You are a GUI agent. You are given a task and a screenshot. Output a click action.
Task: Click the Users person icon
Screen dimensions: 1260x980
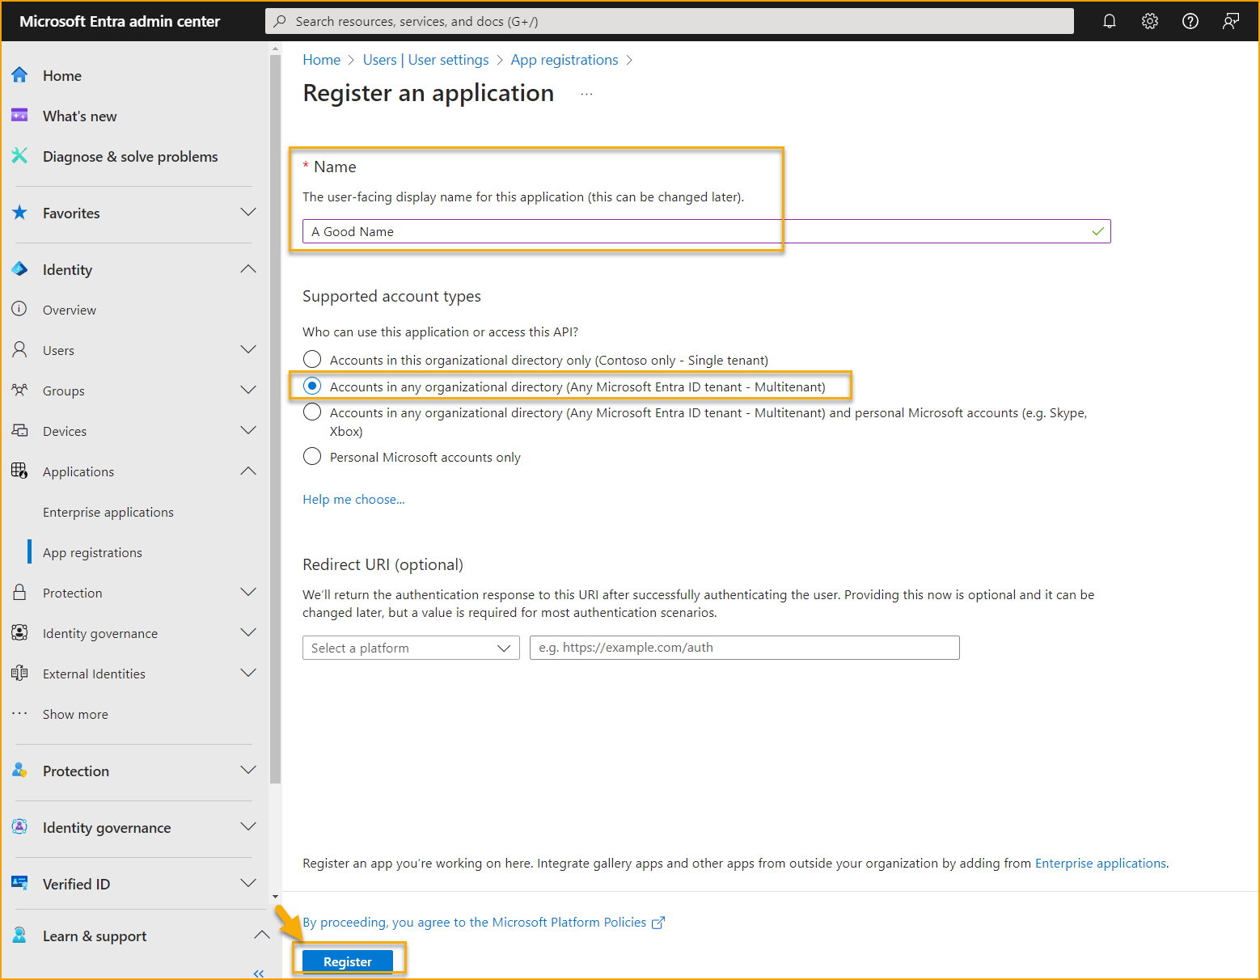[19, 349]
